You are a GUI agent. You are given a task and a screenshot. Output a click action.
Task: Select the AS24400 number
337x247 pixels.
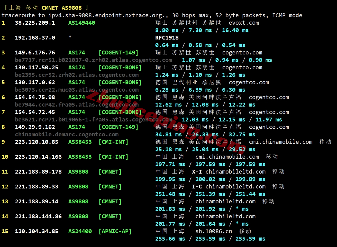click(x=80, y=231)
